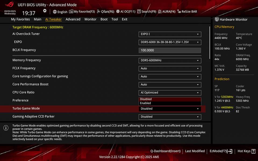Click the 40°C temperature reading
The height and width of the screenshot is (161, 258).
point(239,38)
